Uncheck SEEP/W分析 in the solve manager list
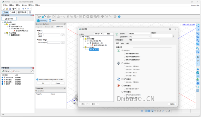 coord(3,78)
